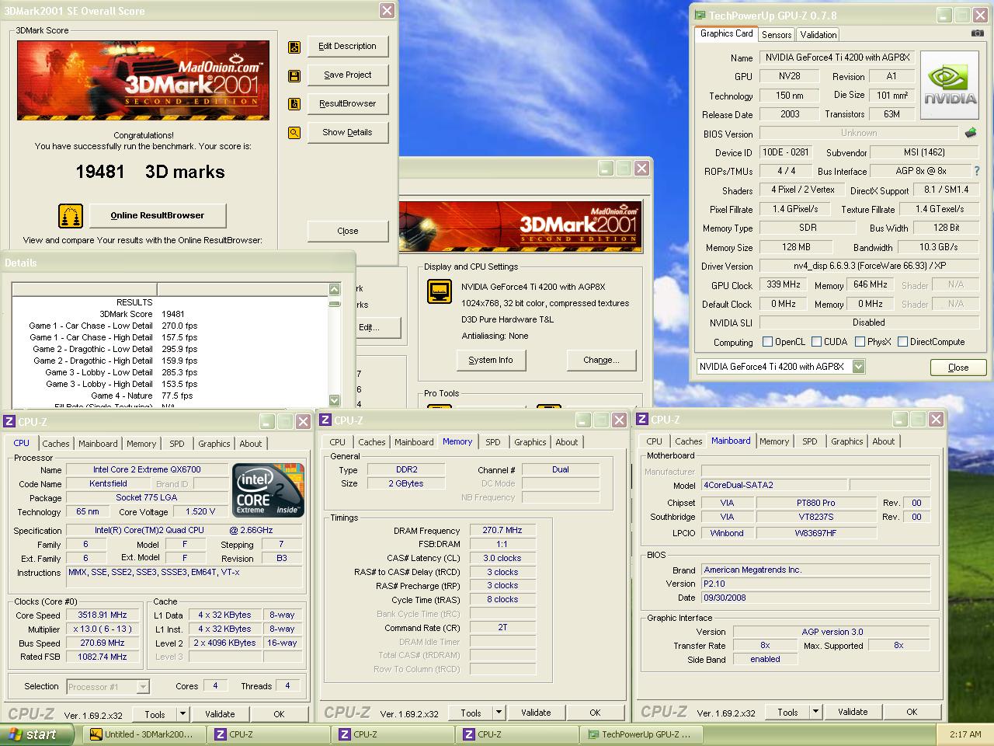Click the GPU-Z screenshot camera icon
Screen dimensions: 994x746
(x=977, y=33)
